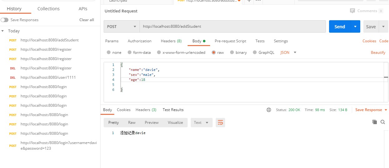Open the tab options ellipsis menu

click(x=258, y=1)
